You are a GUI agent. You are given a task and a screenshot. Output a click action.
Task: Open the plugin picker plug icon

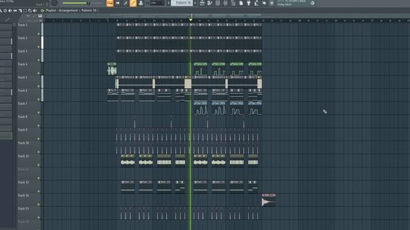[249, 3]
